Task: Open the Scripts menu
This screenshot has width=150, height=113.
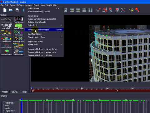Action: click(x=49, y=5)
